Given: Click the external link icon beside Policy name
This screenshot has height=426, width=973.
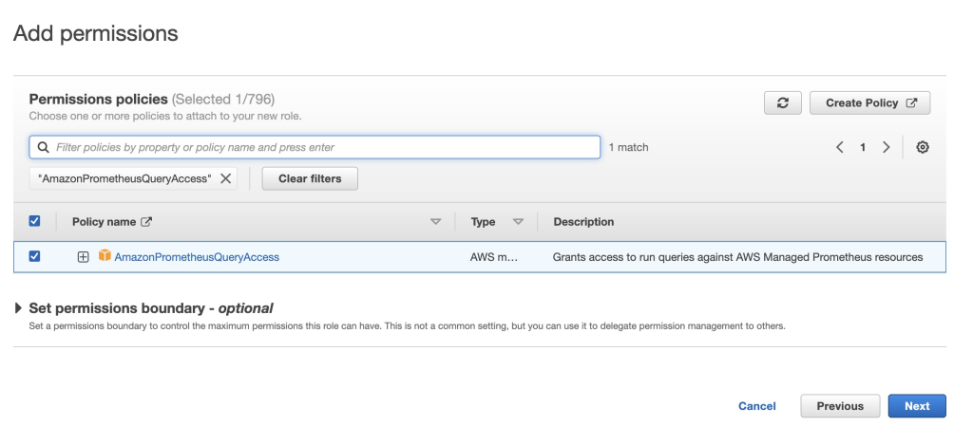Looking at the screenshot, I should pos(146,222).
